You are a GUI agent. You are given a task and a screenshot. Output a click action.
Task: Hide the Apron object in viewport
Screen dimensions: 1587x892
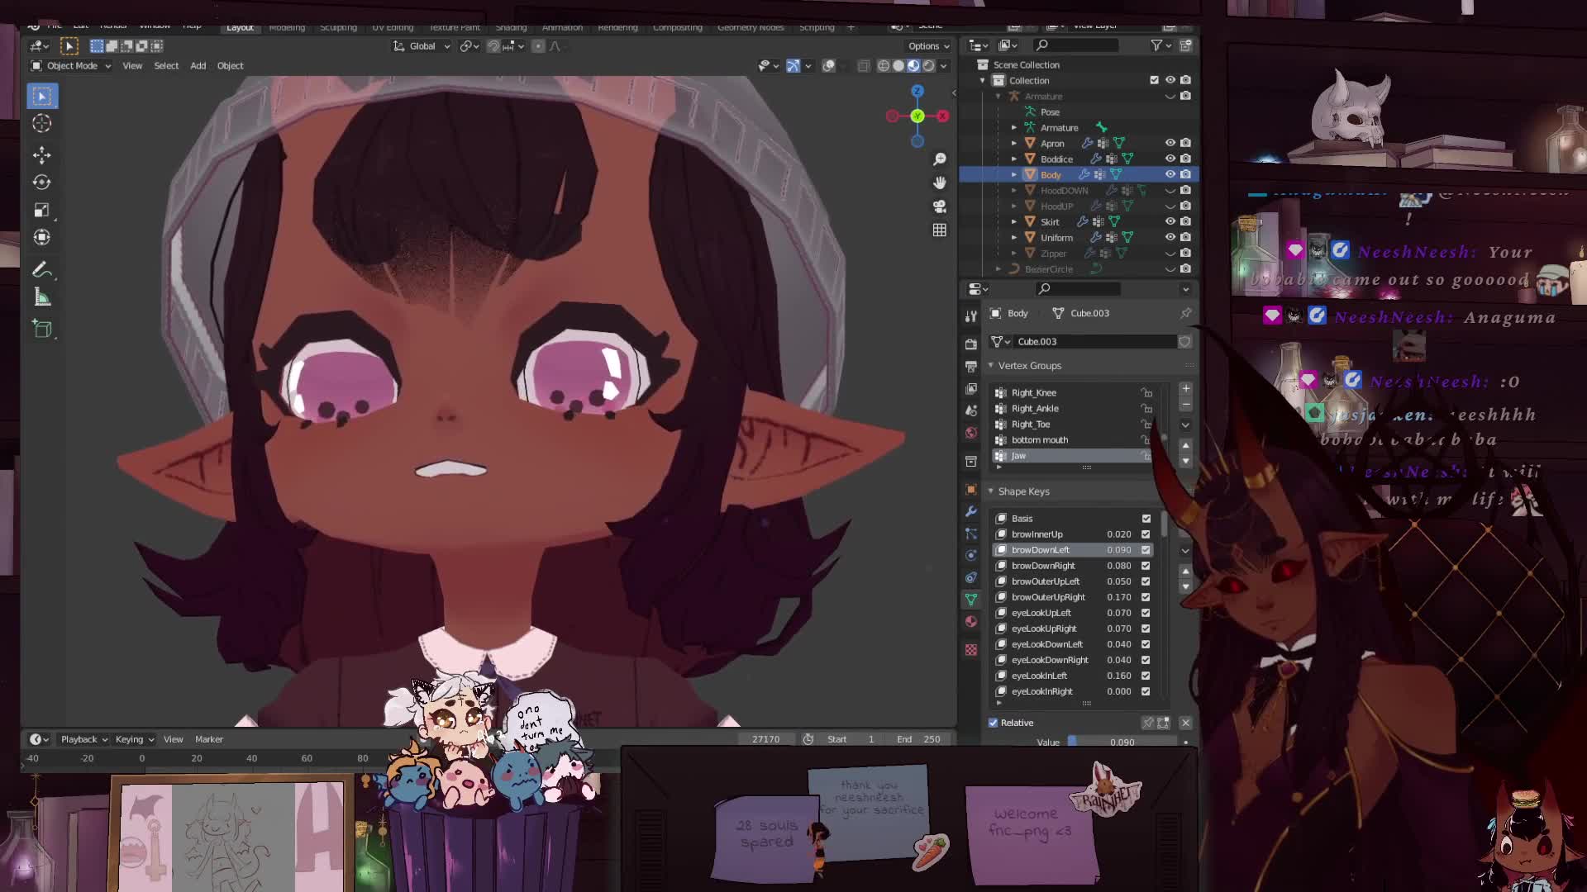coord(1170,143)
